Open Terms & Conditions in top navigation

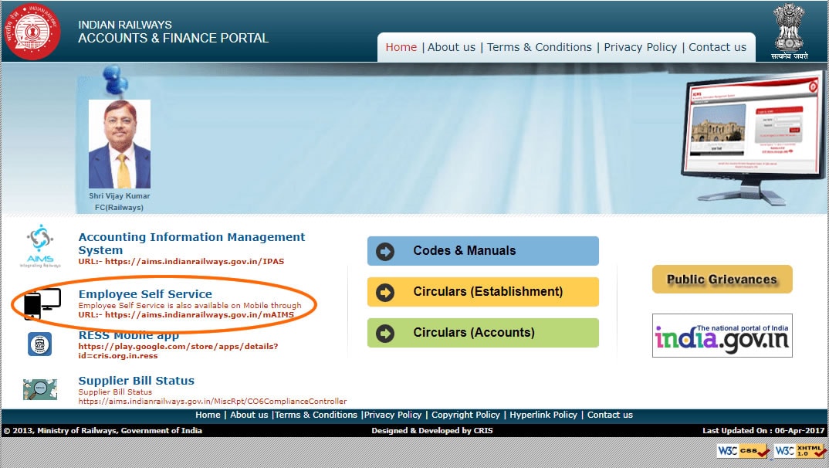(x=540, y=47)
